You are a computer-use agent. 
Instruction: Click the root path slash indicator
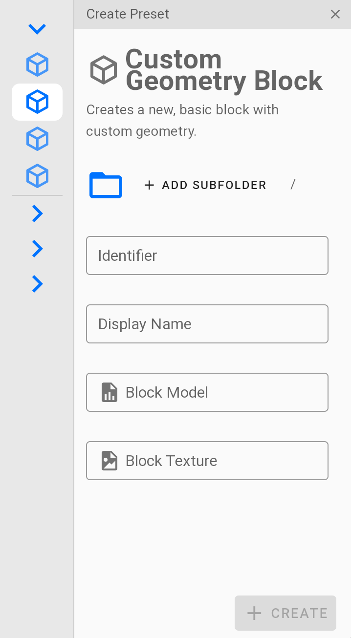293,185
